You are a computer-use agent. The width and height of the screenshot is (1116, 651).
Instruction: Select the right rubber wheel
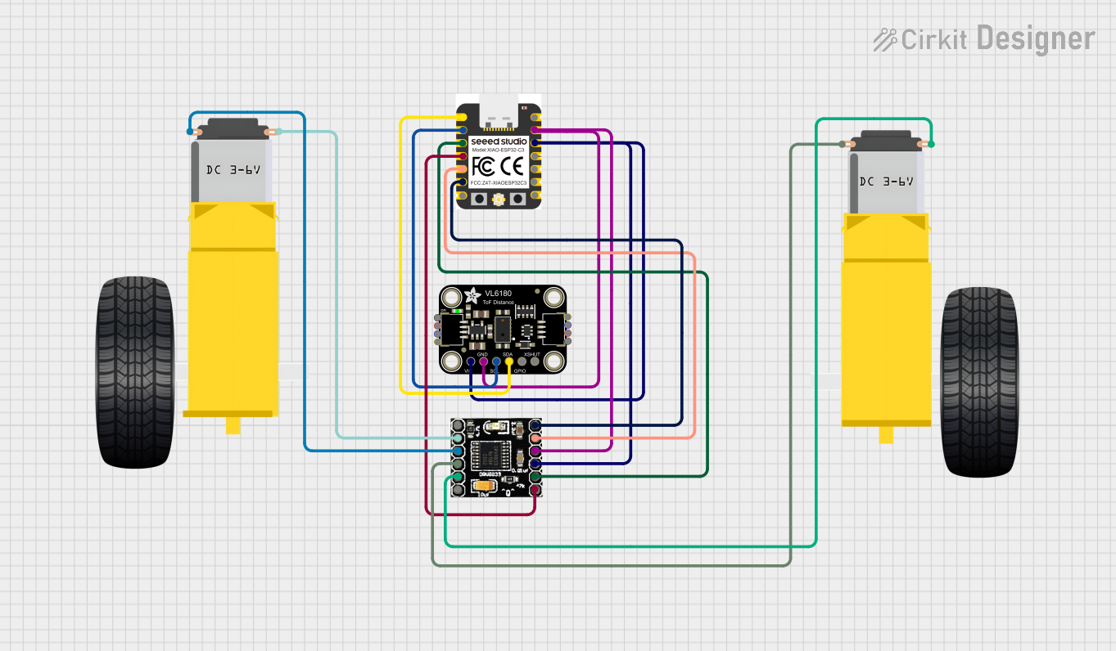click(x=979, y=381)
